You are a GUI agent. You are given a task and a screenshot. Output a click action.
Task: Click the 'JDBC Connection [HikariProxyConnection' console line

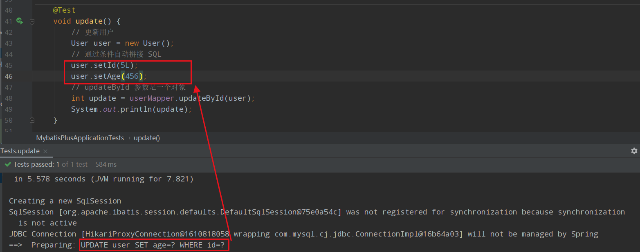tap(303, 234)
